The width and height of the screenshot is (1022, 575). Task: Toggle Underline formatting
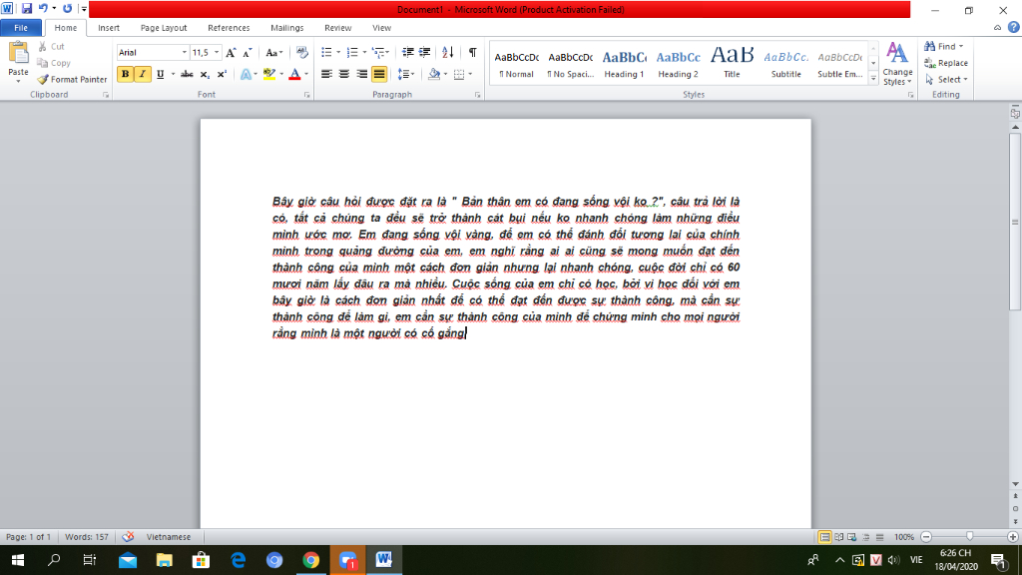(160, 74)
